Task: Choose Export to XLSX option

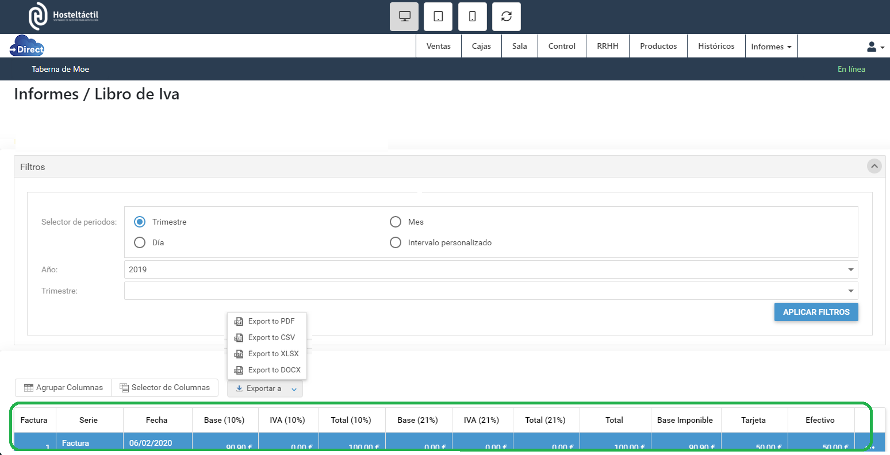Action: (273, 354)
